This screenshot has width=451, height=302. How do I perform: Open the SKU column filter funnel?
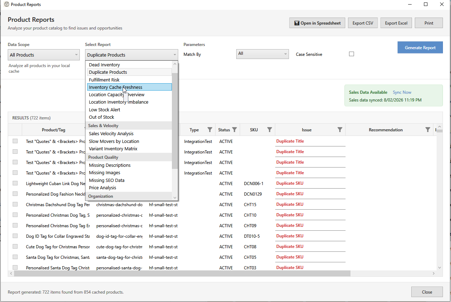270,130
